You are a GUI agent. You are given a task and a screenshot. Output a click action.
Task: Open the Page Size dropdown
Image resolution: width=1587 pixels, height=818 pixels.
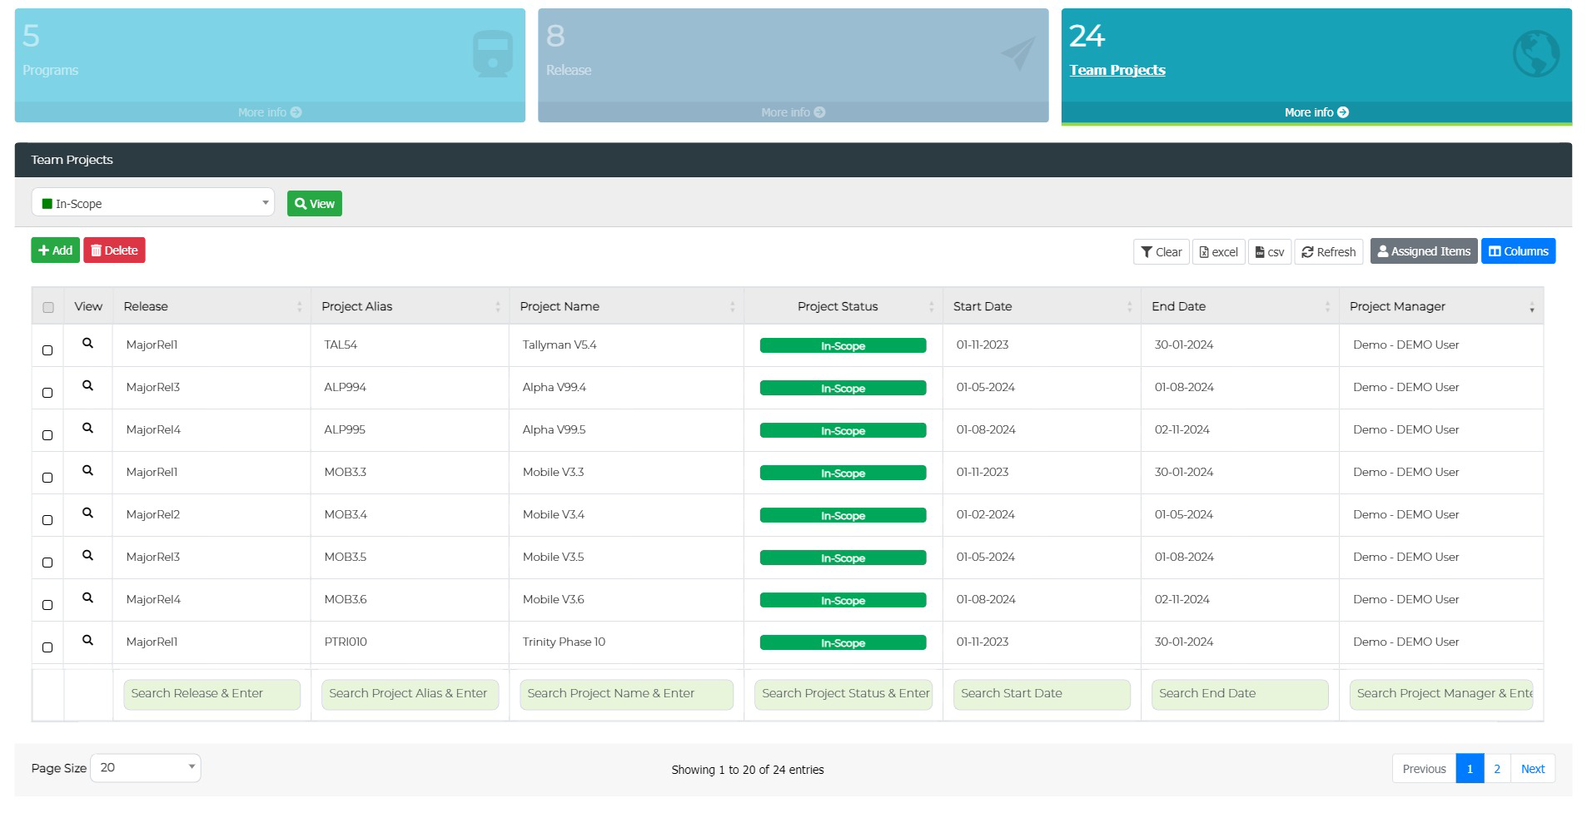tap(146, 767)
